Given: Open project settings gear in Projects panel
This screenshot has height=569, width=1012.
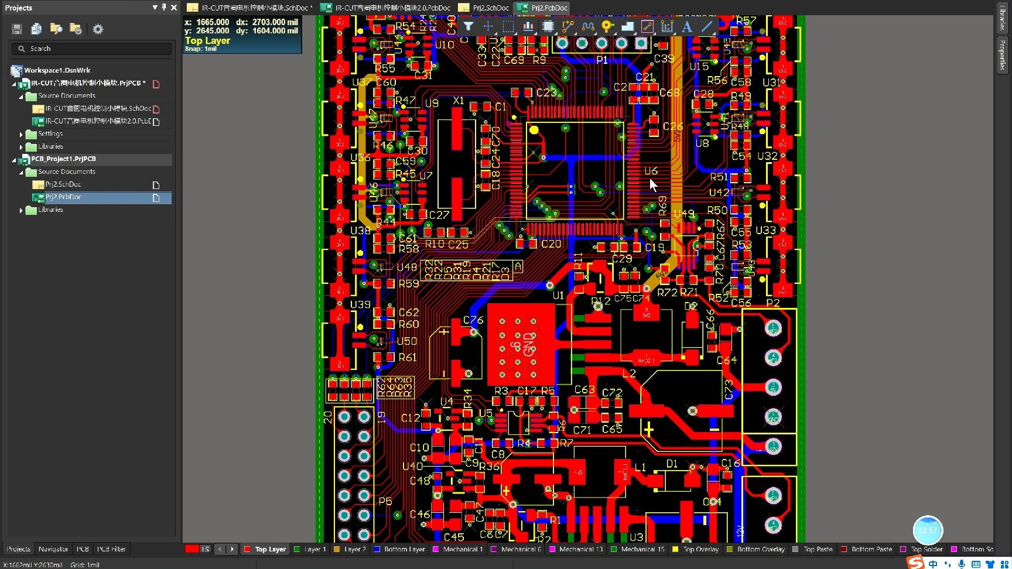Looking at the screenshot, I should 98,29.
